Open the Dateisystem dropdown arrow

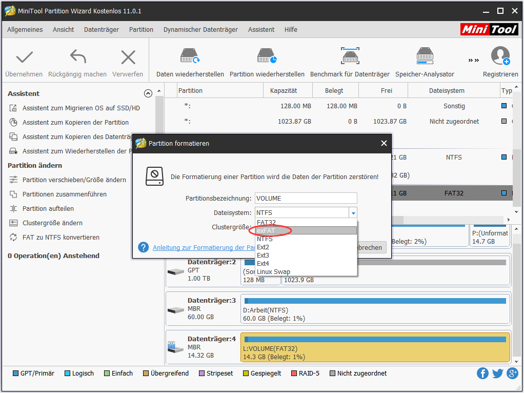[353, 212]
